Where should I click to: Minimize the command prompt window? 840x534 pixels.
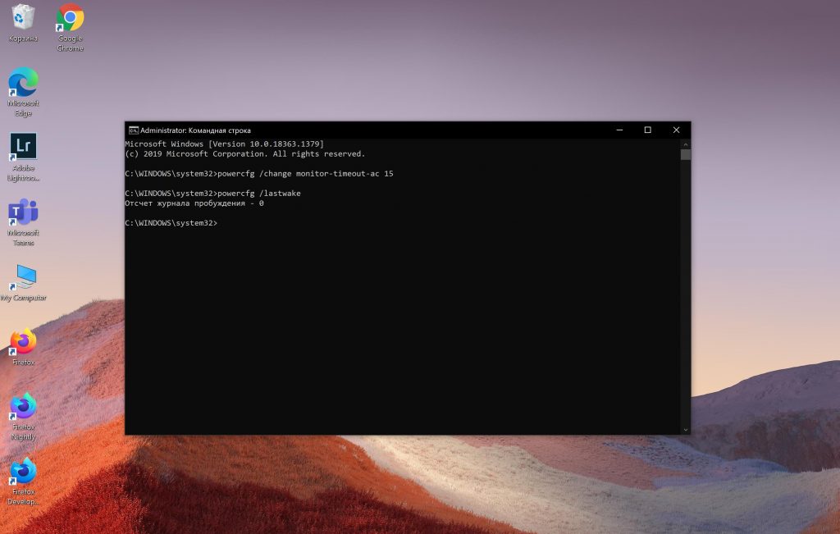pos(618,130)
